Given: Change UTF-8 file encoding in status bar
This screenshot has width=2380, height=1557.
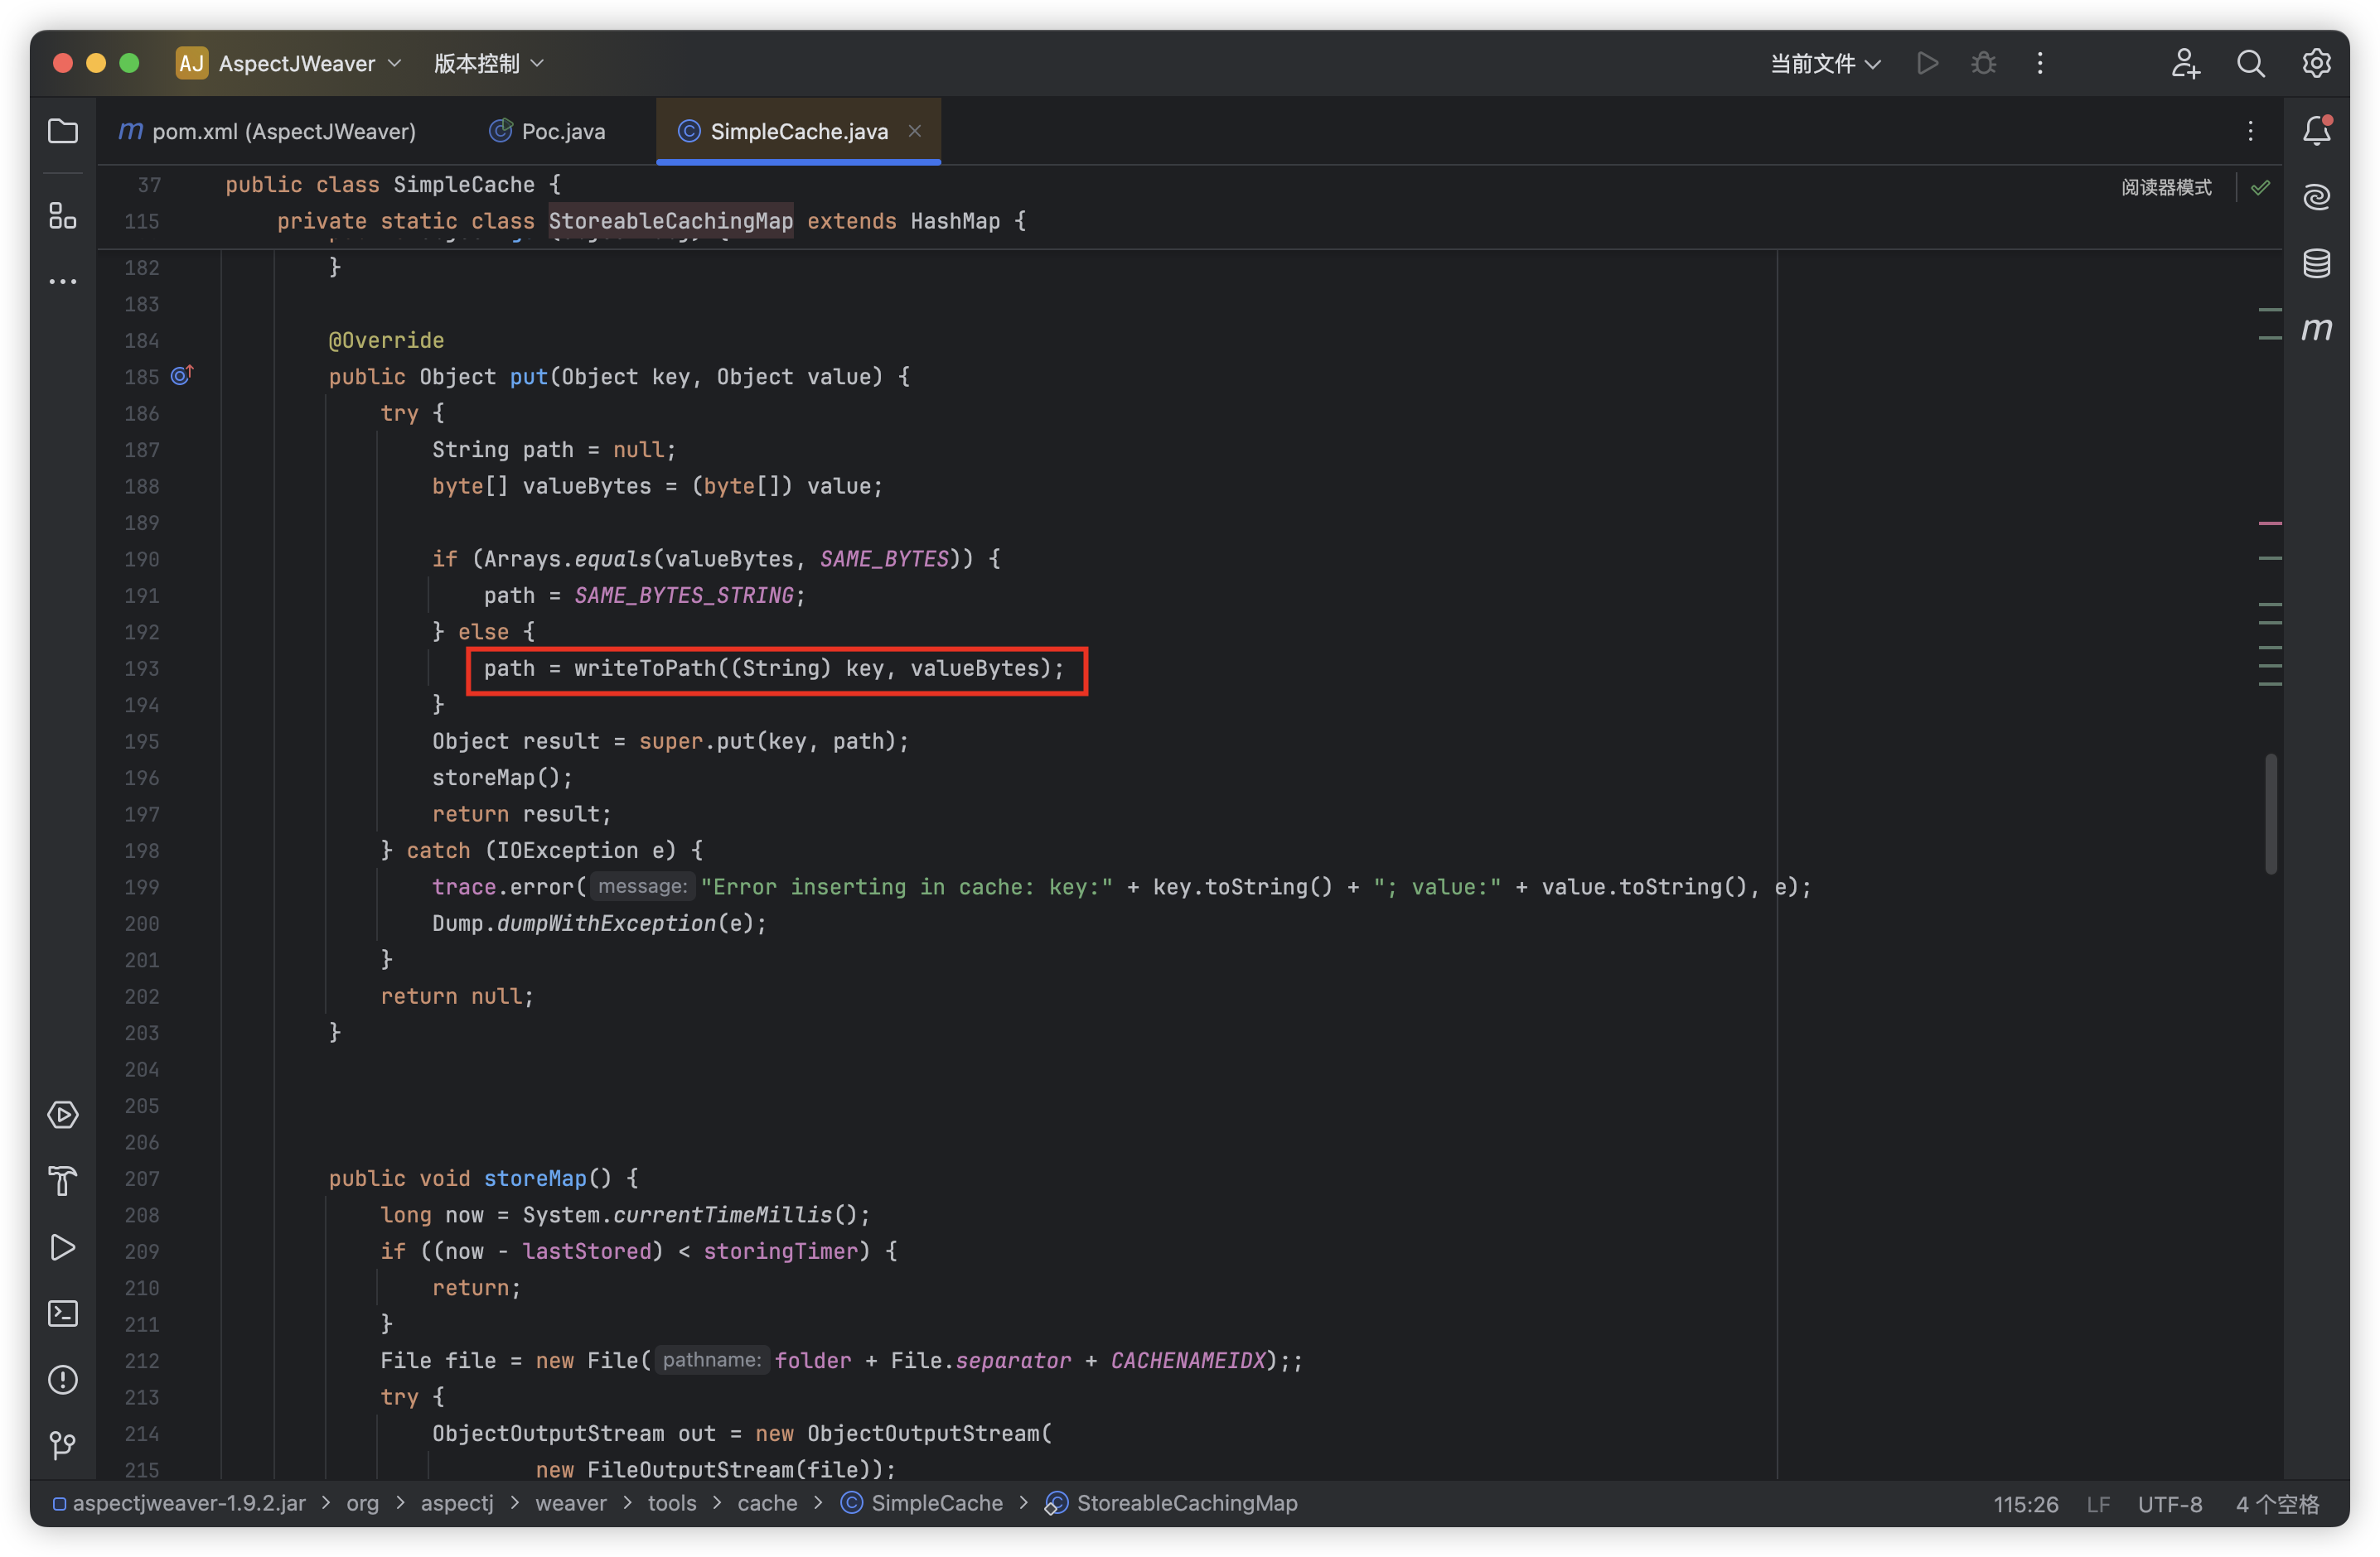Looking at the screenshot, I should point(2169,1504).
